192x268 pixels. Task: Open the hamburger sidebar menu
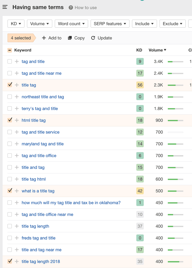pyautogui.click(x=5, y=7)
